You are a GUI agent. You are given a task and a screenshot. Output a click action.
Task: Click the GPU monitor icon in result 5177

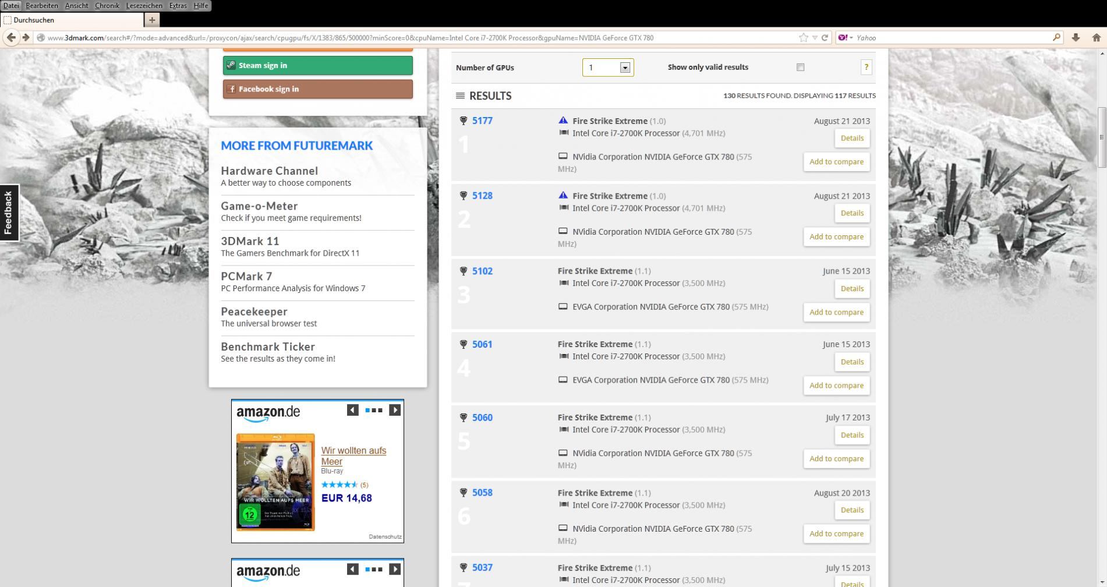point(563,156)
